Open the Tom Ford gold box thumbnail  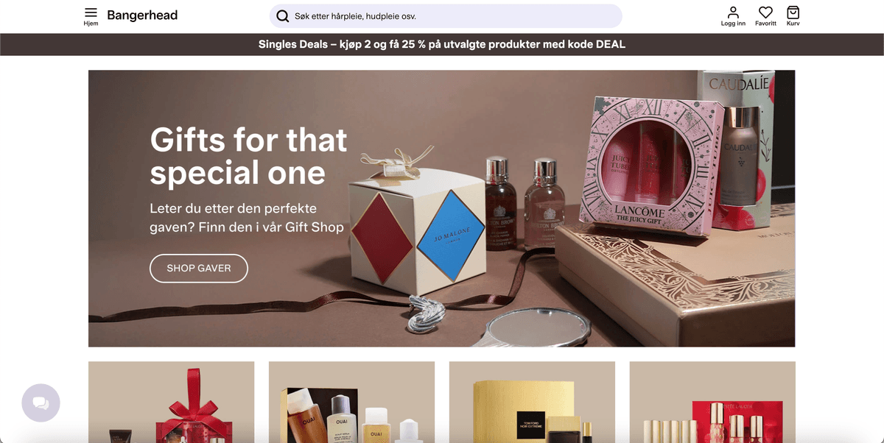click(x=532, y=402)
